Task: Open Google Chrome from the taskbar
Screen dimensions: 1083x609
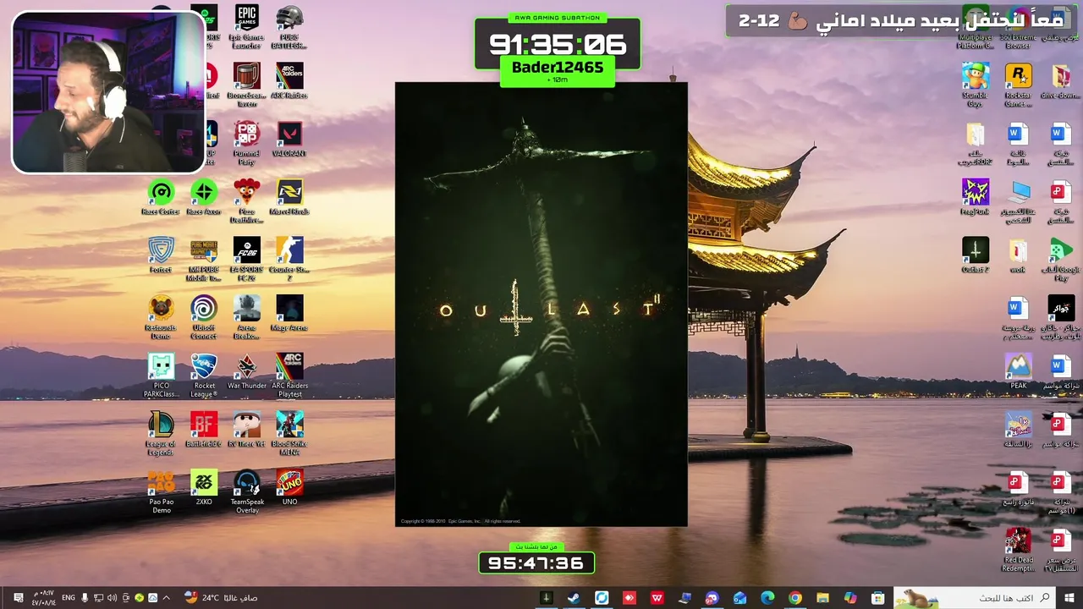Action: pos(794,598)
